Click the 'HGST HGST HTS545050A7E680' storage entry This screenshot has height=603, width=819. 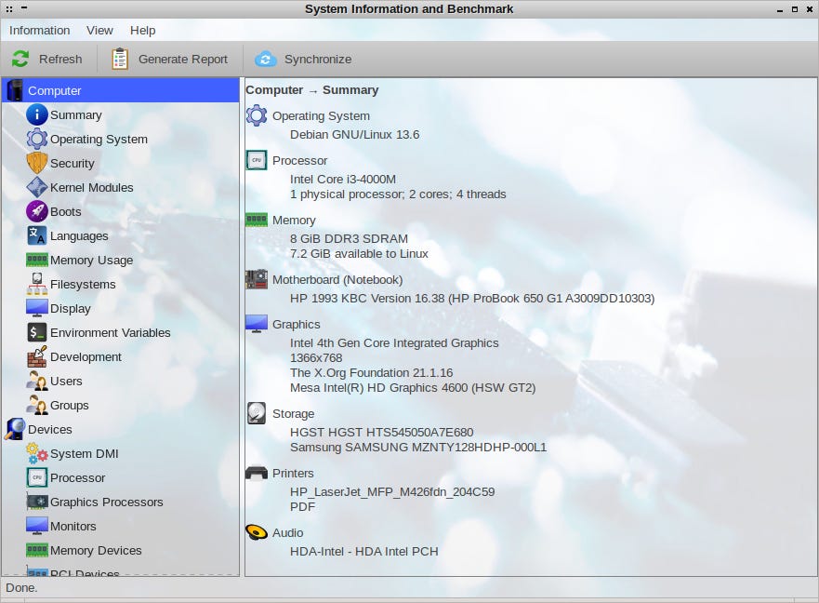(x=382, y=433)
